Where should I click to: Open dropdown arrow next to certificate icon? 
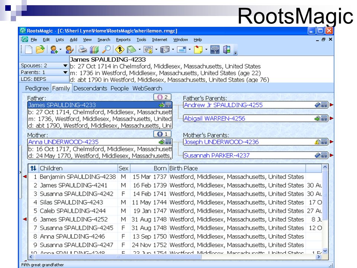(156, 50)
